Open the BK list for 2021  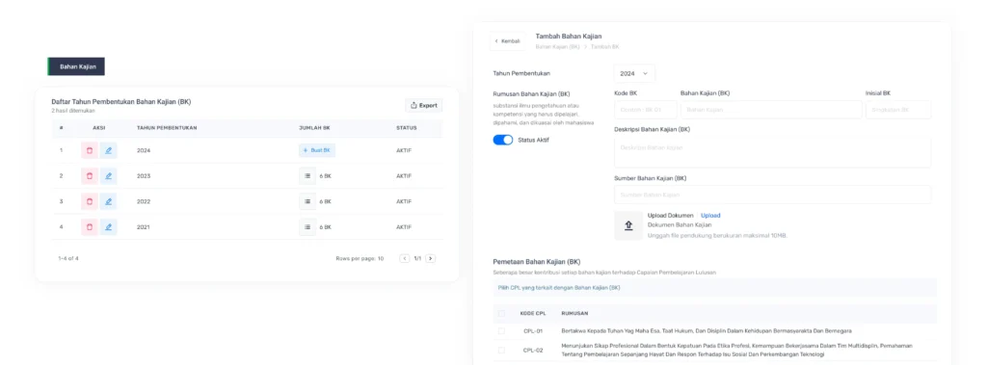307,226
